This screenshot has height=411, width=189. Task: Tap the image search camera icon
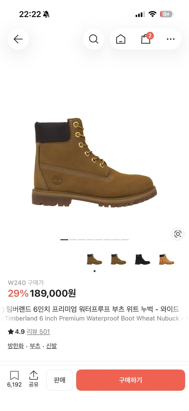point(178,234)
